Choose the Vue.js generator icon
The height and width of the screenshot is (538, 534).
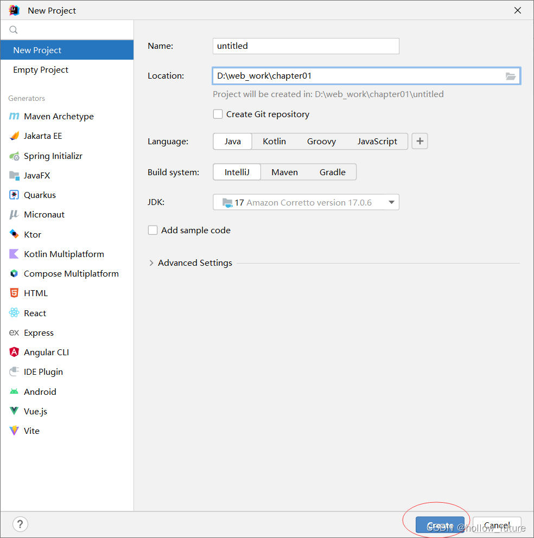[x=14, y=411]
